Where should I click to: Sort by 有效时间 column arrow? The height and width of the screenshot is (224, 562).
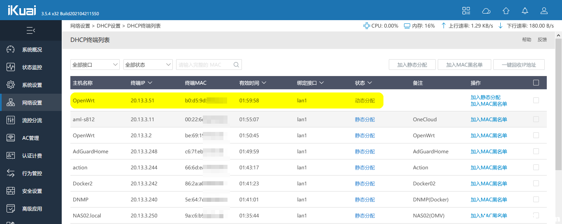pyautogui.click(x=264, y=83)
